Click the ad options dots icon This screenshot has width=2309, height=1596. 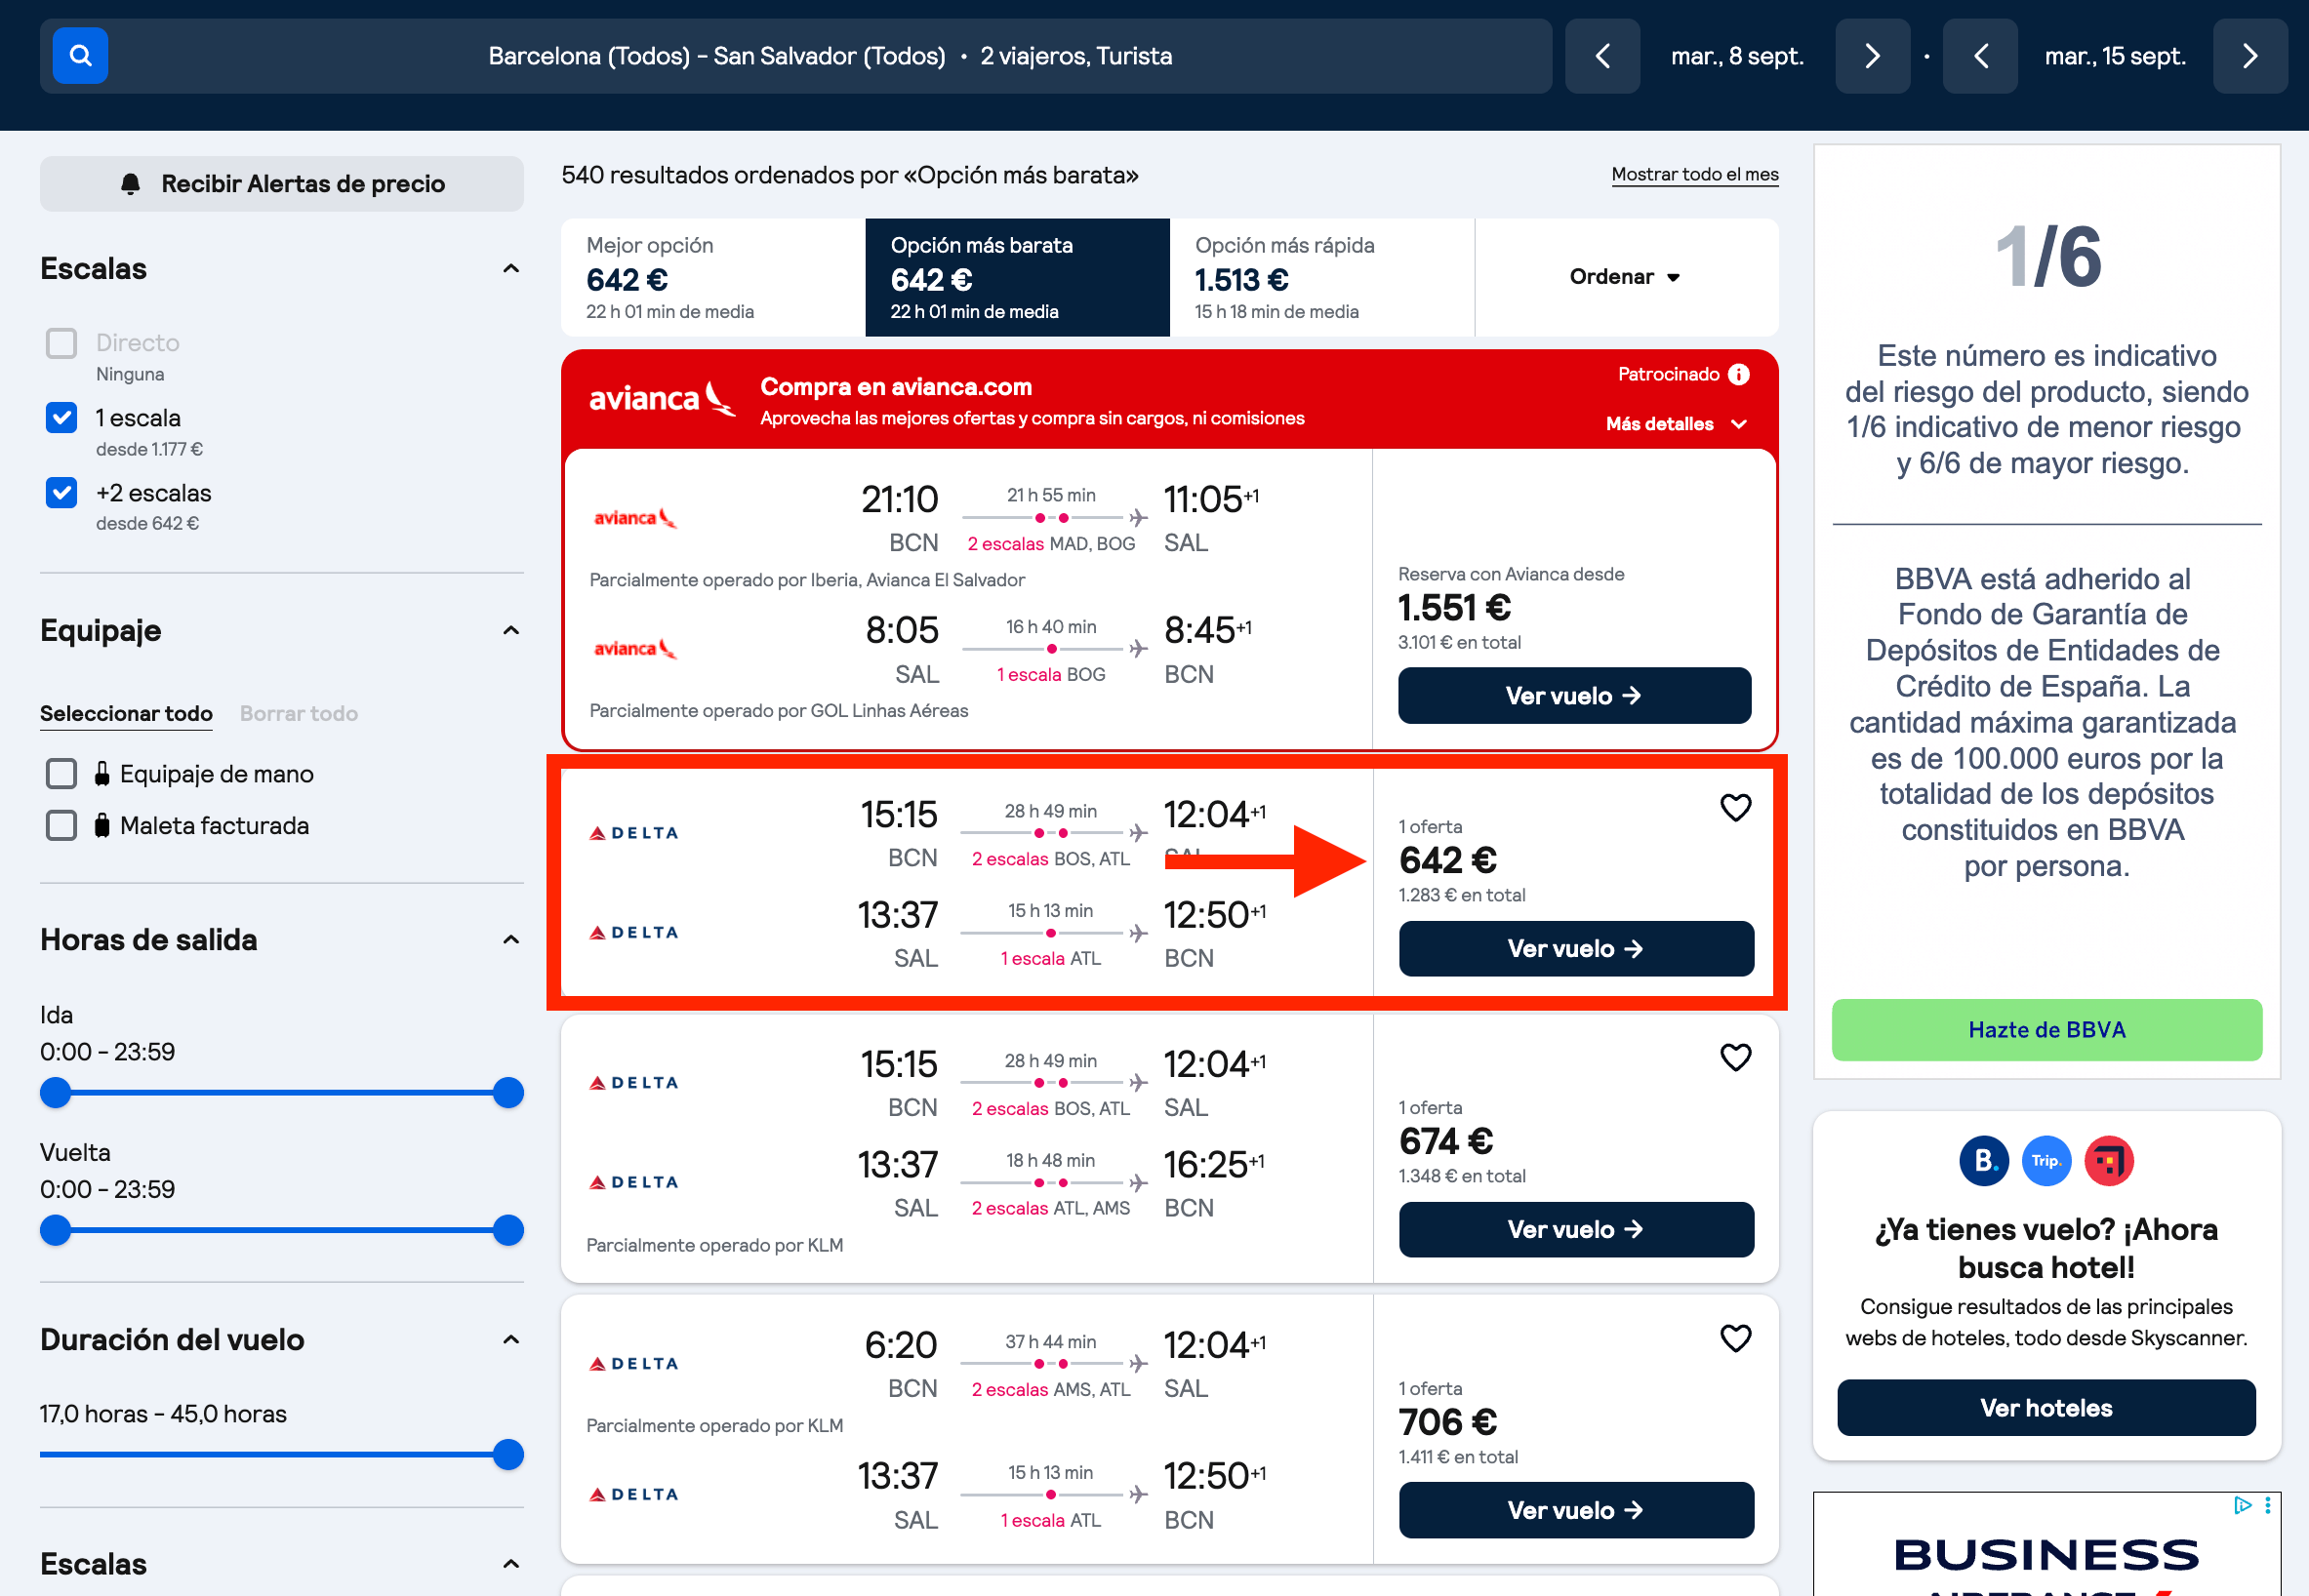pyautogui.click(x=2268, y=1505)
